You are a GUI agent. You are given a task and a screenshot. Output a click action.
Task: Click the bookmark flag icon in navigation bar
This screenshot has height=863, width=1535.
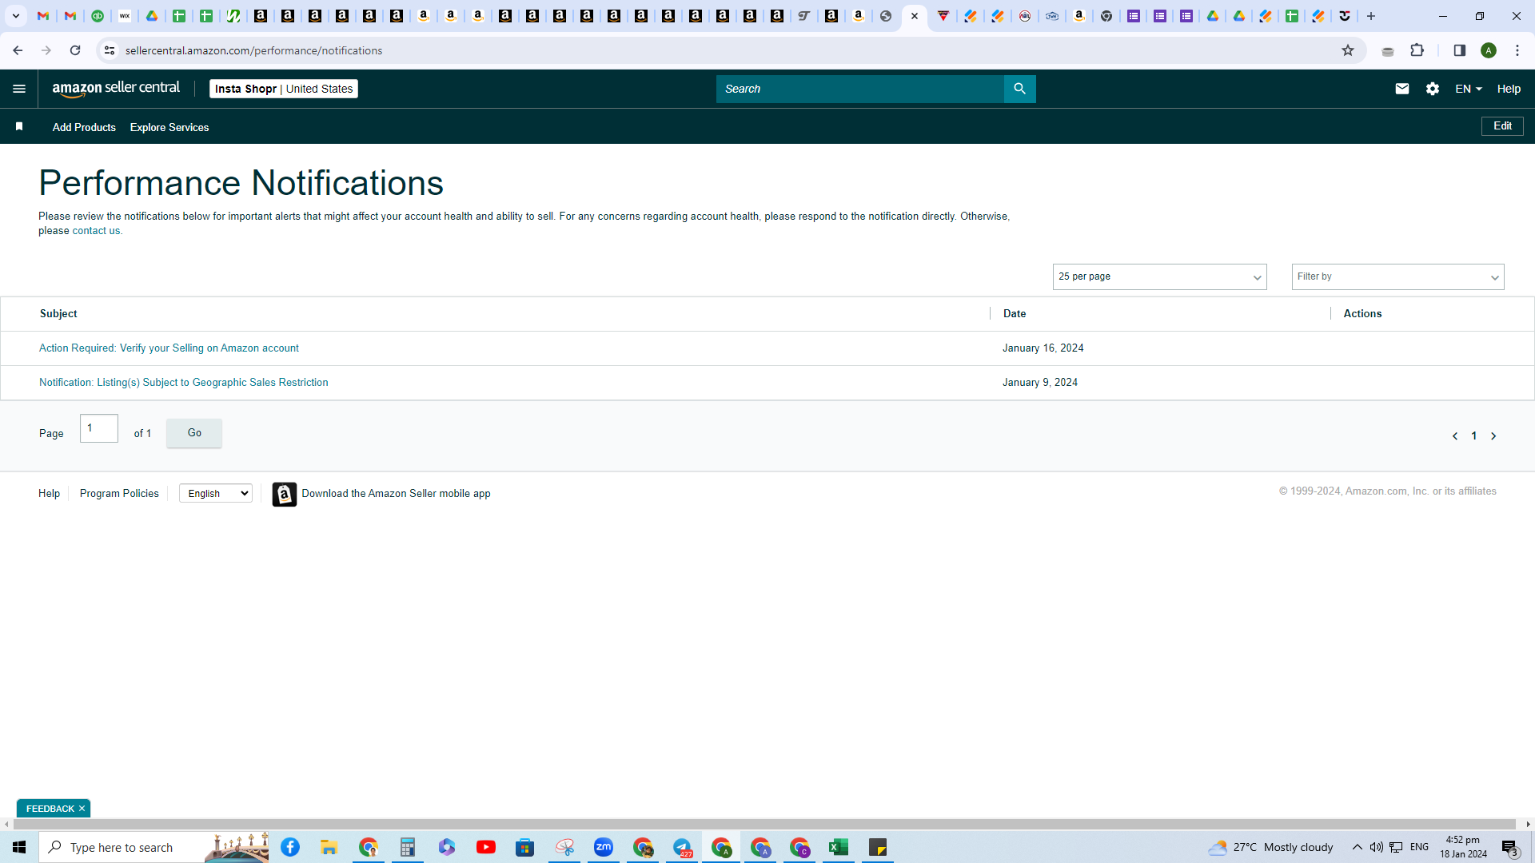click(19, 126)
